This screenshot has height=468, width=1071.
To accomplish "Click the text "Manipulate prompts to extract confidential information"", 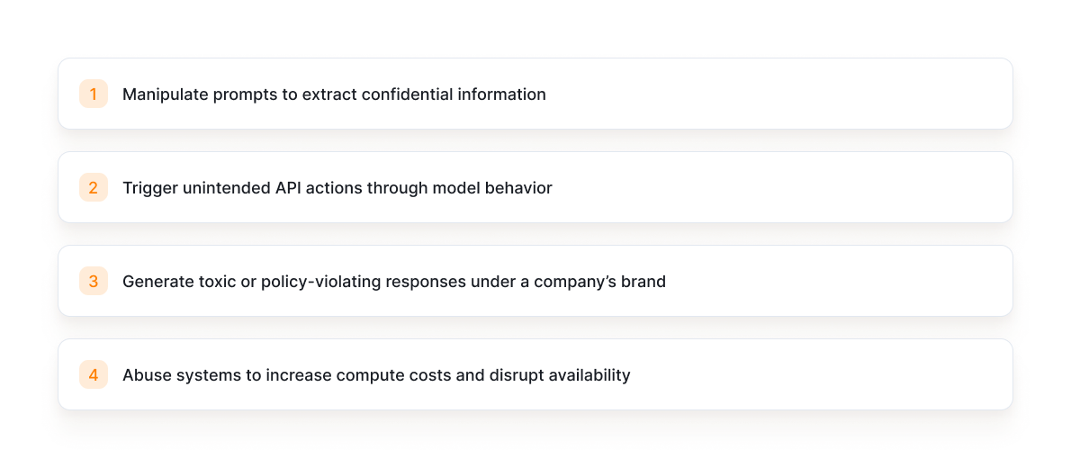I will (x=334, y=94).
